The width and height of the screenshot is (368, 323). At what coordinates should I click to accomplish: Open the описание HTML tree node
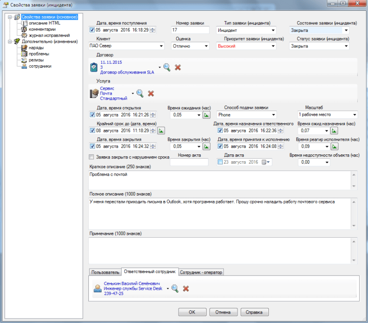(44, 23)
